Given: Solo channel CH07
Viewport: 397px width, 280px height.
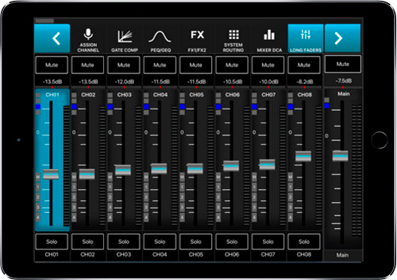Looking at the screenshot, I should (x=268, y=242).
